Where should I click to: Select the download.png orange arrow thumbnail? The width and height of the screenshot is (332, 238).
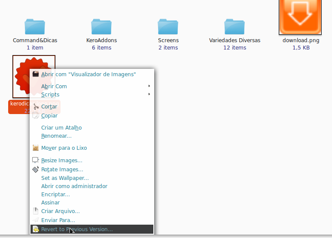(x=300, y=17)
